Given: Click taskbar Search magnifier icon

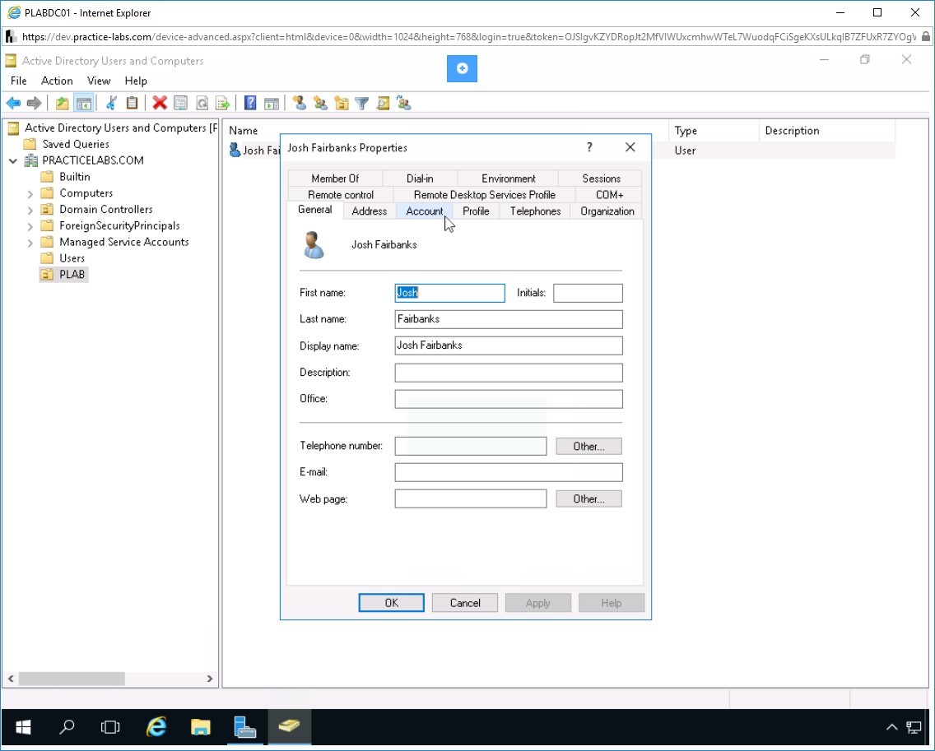Looking at the screenshot, I should click(x=67, y=726).
